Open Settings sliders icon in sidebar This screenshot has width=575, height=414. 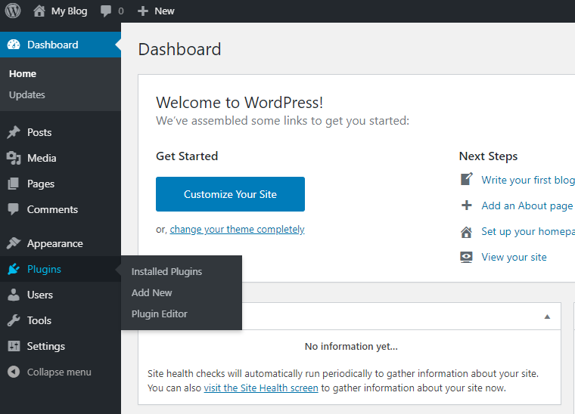click(14, 346)
